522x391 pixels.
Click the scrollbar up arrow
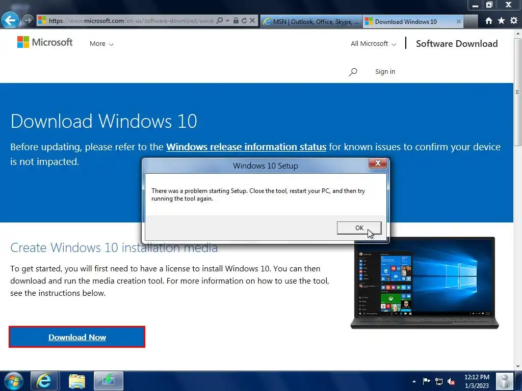(x=518, y=33)
